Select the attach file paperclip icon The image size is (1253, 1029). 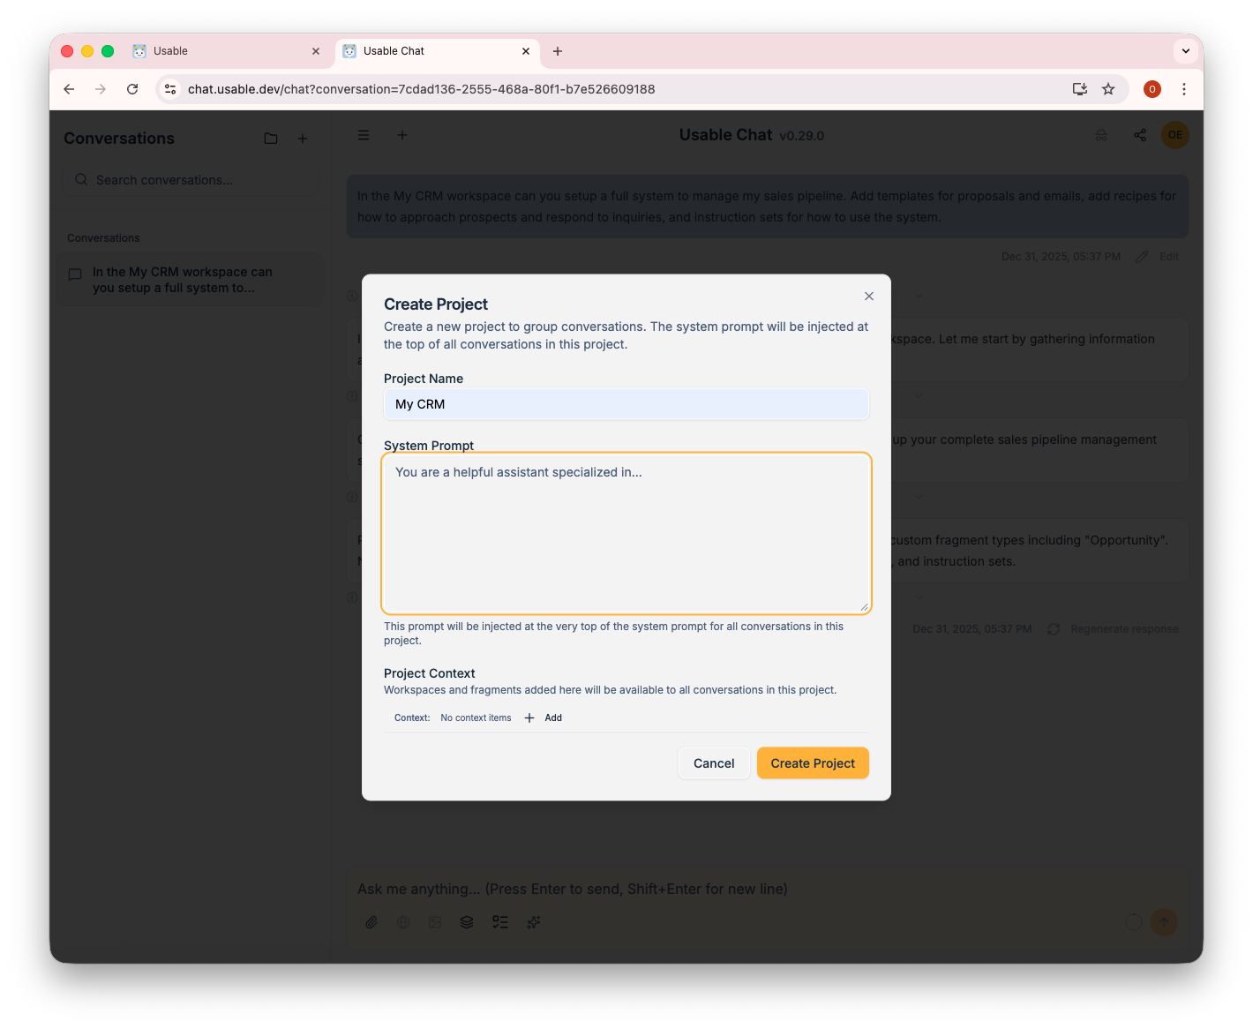tap(371, 921)
